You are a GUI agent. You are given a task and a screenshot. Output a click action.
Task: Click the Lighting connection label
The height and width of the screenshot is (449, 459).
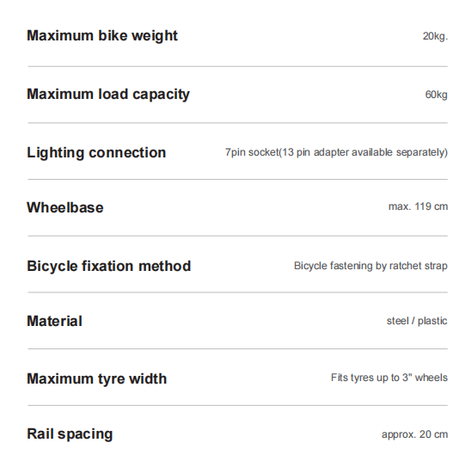click(96, 153)
